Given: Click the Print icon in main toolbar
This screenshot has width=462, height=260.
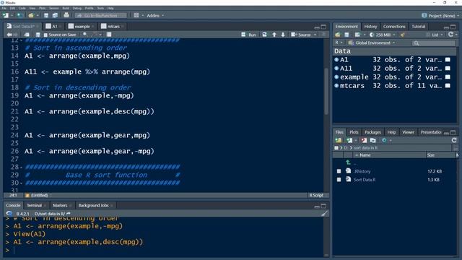Looking at the screenshot, I should click(66, 15).
